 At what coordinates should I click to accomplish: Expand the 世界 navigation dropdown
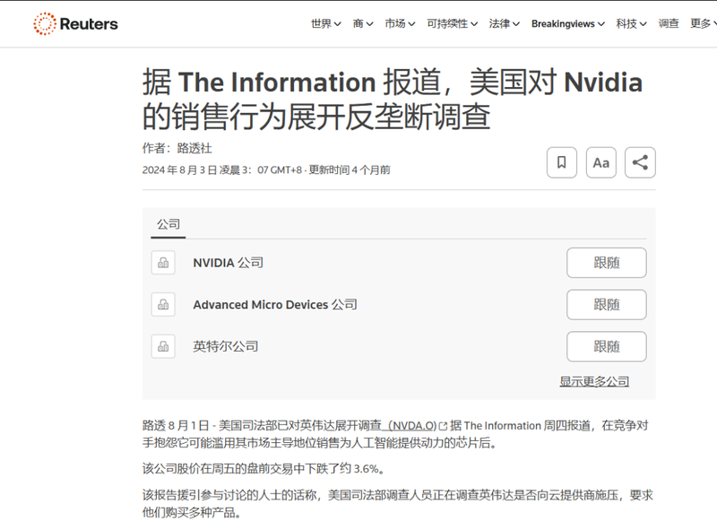coord(325,24)
